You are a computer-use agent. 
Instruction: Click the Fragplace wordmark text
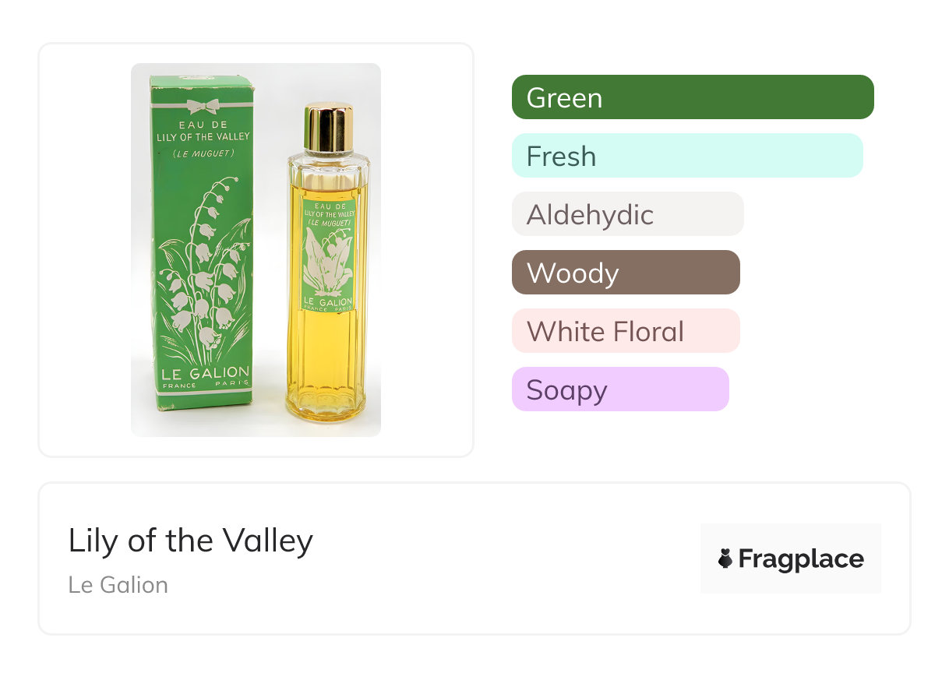(801, 558)
